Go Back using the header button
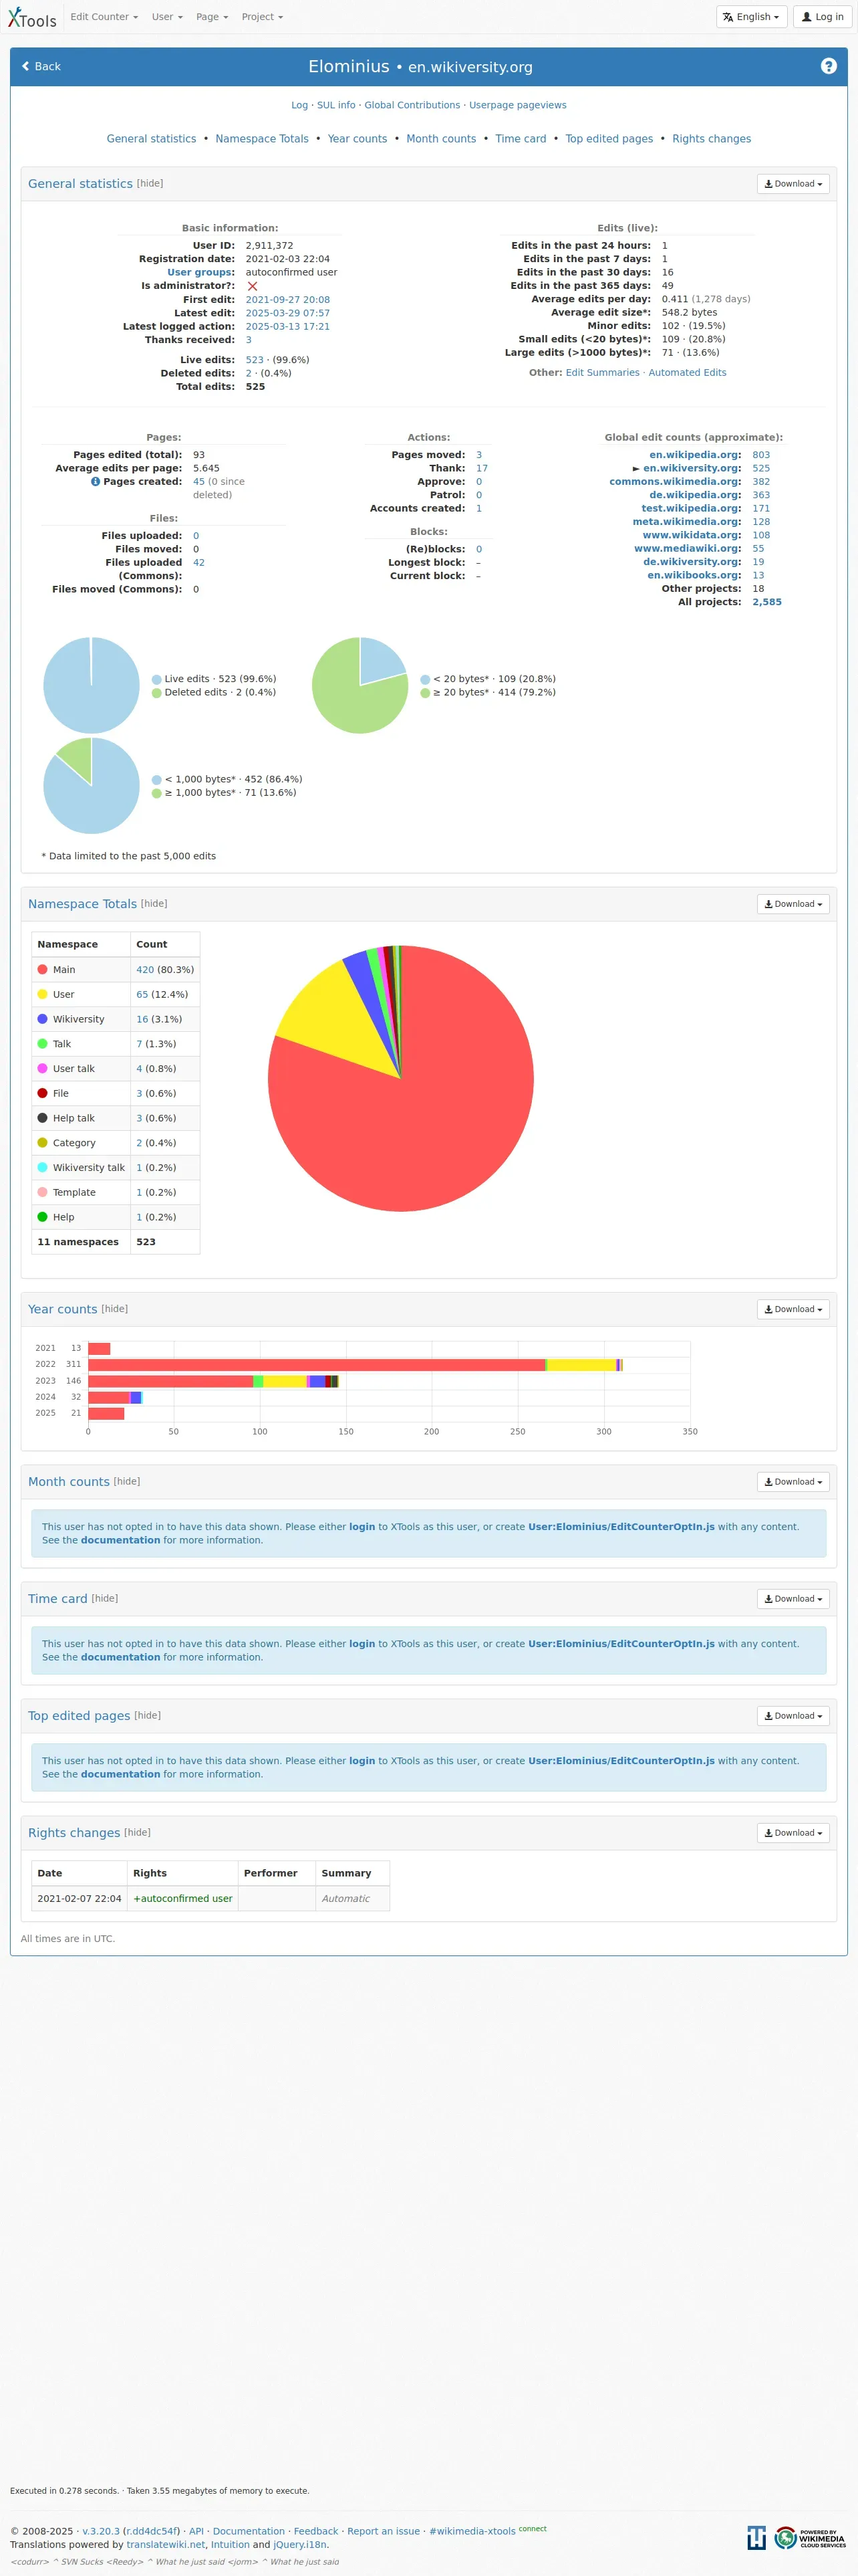This screenshot has width=858, height=2576. pos(41,67)
